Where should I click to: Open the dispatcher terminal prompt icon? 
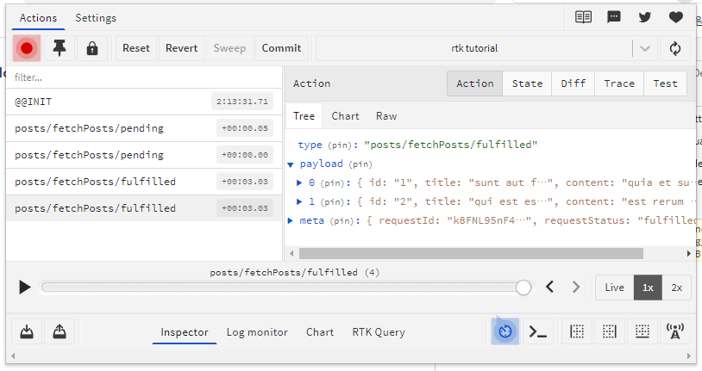click(x=539, y=331)
